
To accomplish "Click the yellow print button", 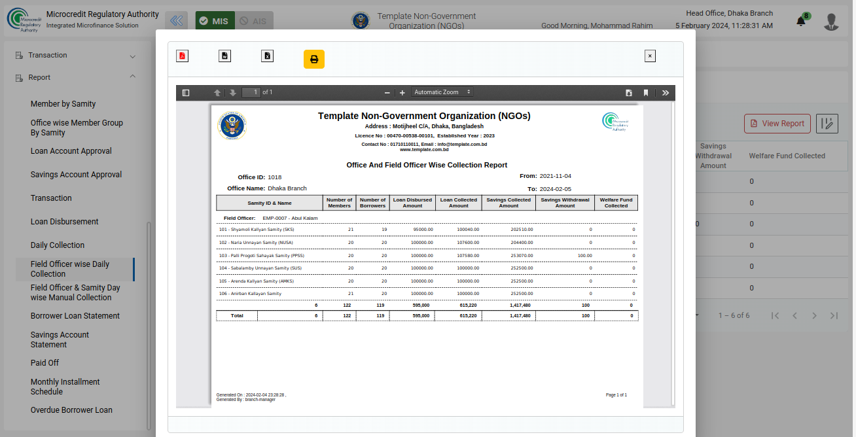I will 314,59.
